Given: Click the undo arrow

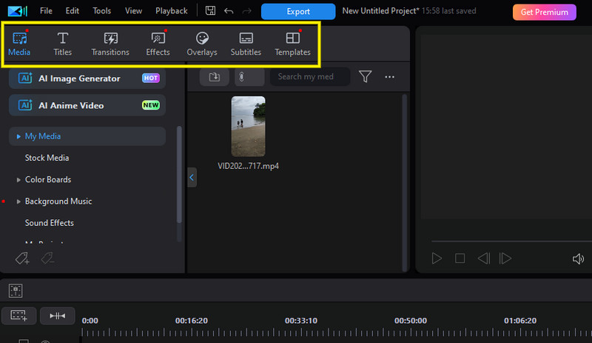Looking at the screenshot, I should [229, 11].
